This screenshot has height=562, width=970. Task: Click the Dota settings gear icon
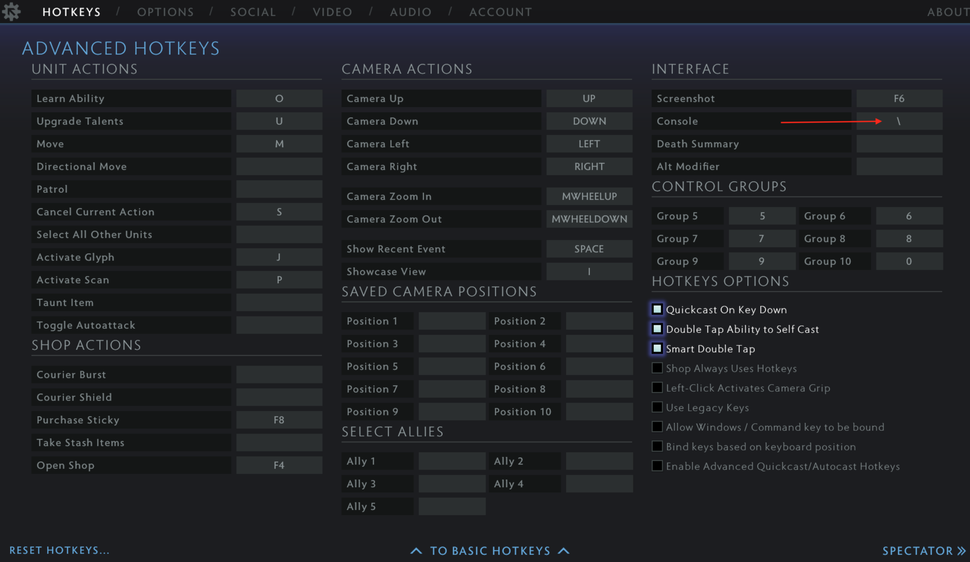11,11
